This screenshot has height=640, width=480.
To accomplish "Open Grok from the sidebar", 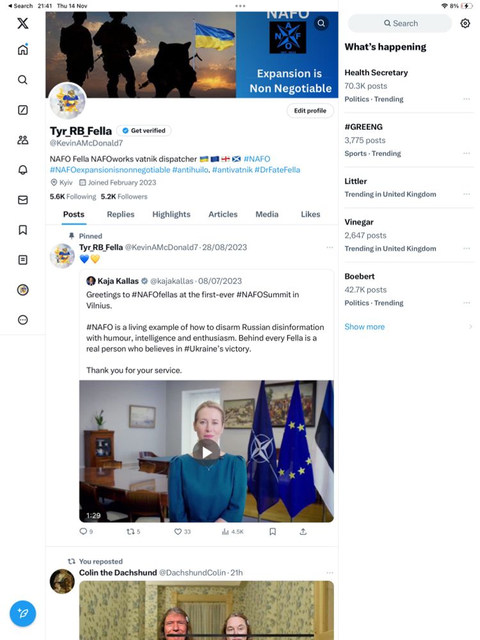I will [x=23, y=110].
